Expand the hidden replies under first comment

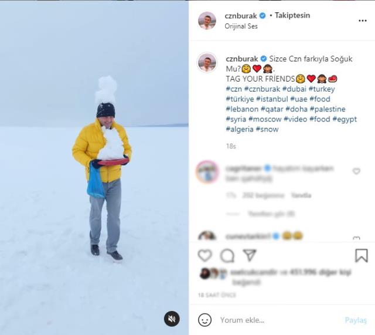271,214
